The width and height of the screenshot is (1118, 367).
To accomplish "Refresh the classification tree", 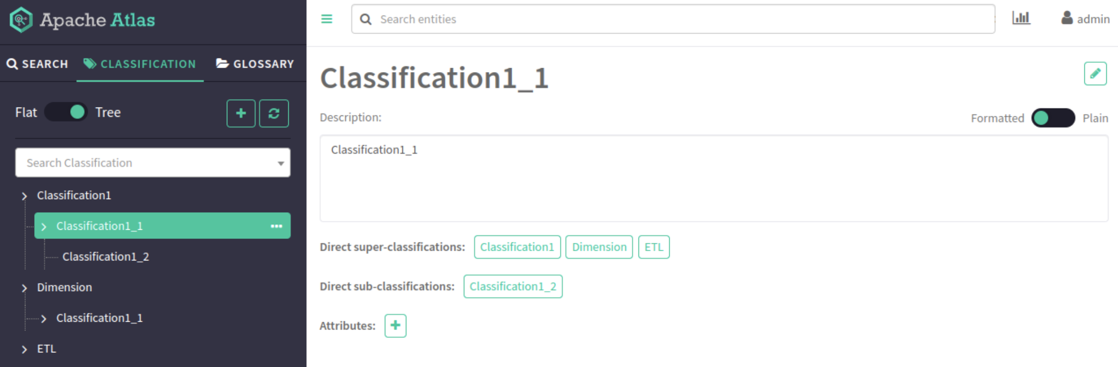I will [274, 113].
